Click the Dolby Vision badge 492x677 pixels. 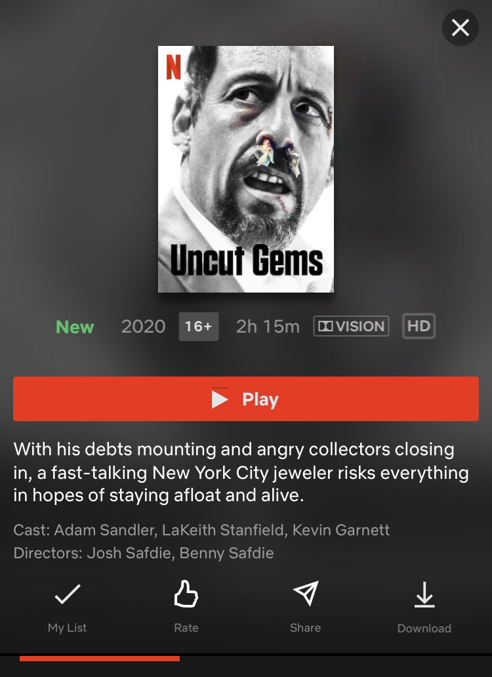tap(351, 326)
